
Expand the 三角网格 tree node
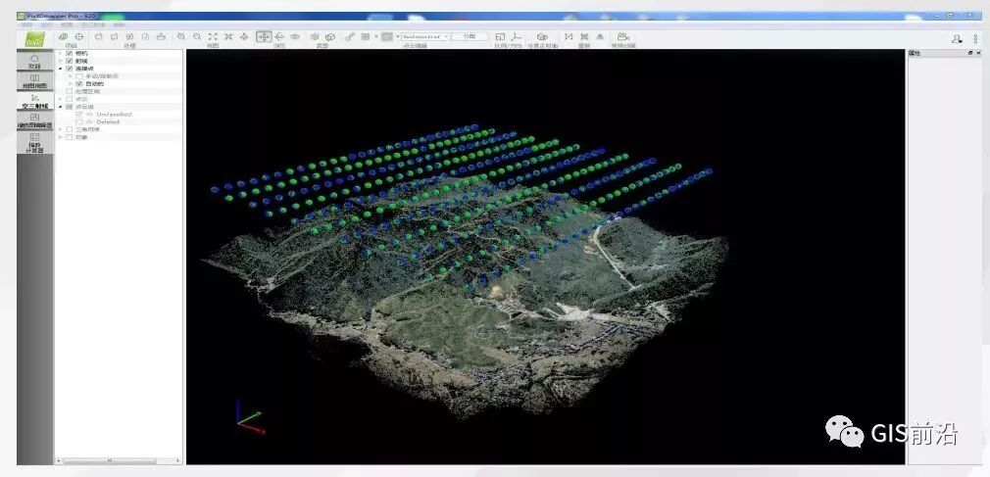61,129
